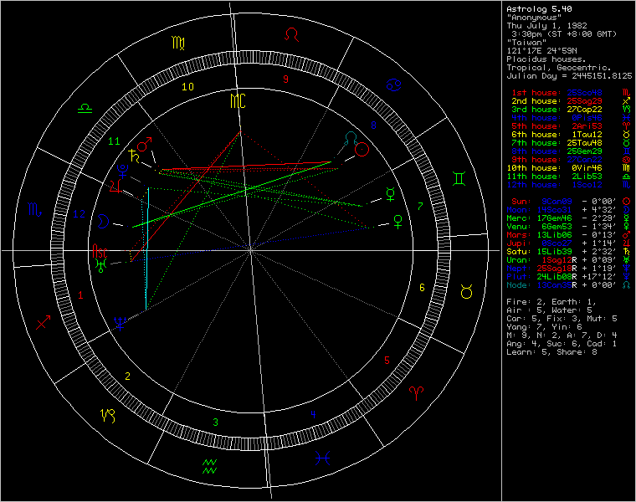Select the "Julian Day" line in sidebar

567,74
